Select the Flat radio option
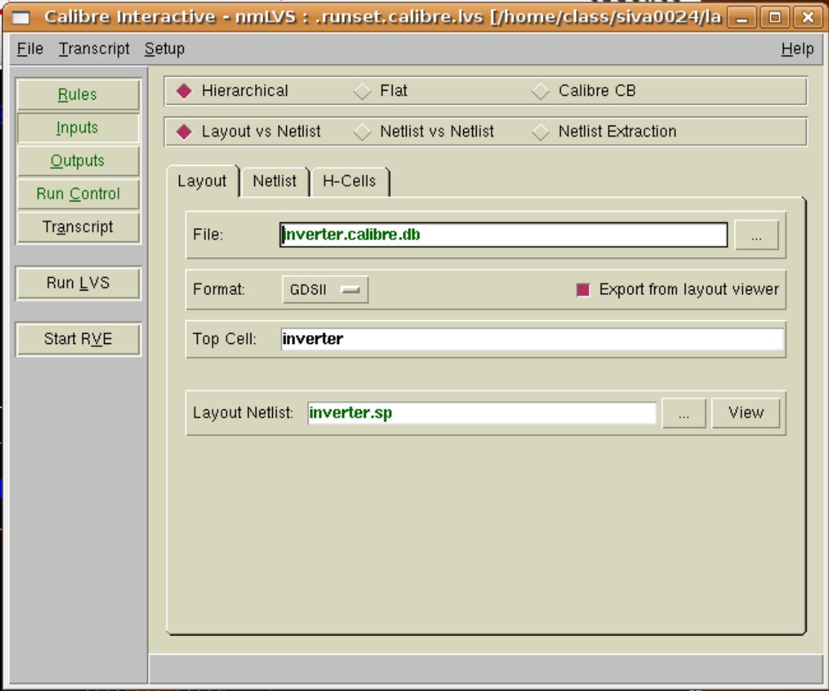The image size is (829, 691). click(x=381, y=91)
